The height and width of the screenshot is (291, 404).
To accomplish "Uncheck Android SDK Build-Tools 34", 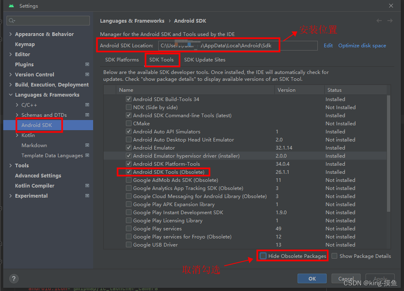I will (129, 99).
